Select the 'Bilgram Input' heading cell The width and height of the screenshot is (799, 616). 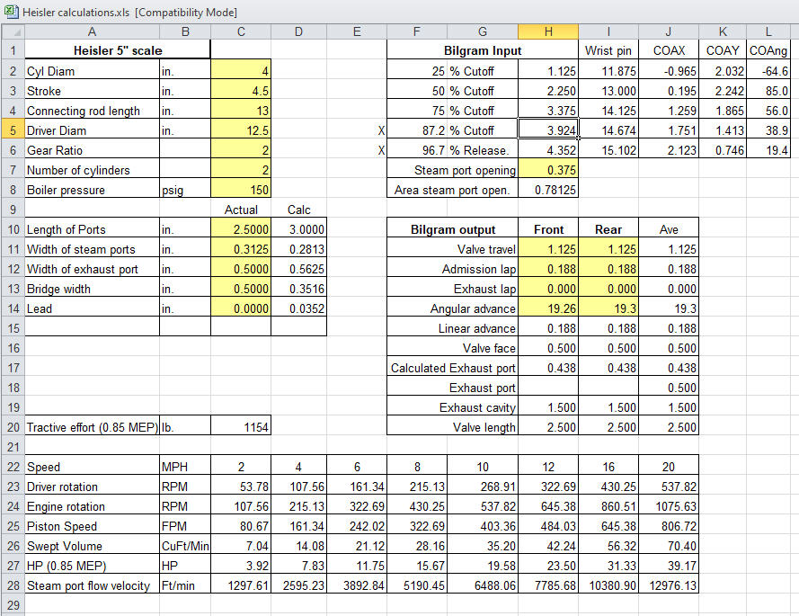tap(483, 51)
